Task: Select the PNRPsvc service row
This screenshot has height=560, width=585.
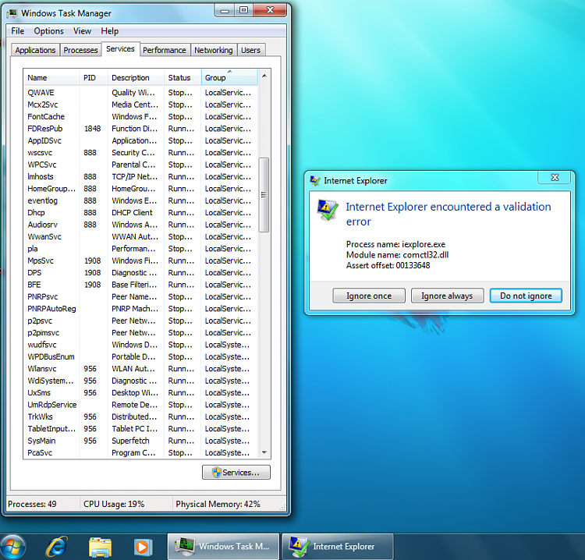Action: click(x=140, y=296)
